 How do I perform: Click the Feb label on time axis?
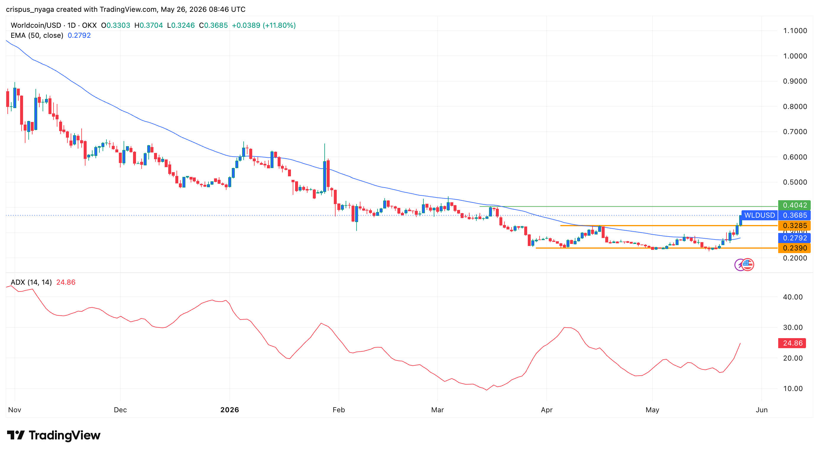[x=339, y=410]
